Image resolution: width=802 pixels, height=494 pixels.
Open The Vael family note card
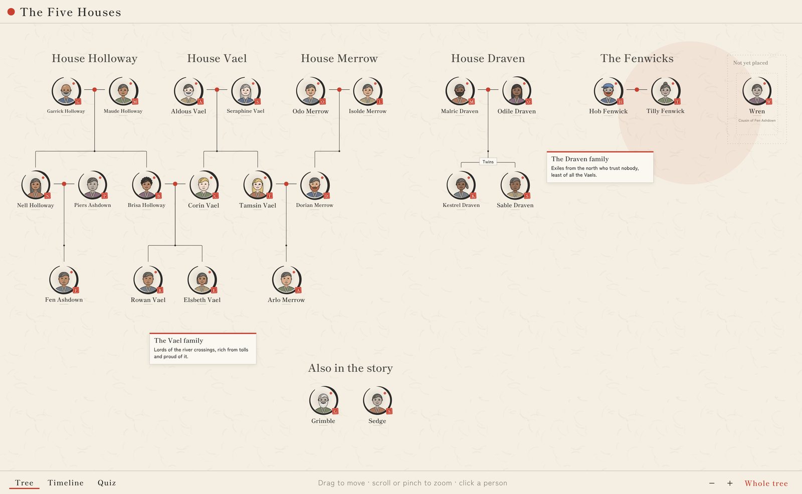203,349
